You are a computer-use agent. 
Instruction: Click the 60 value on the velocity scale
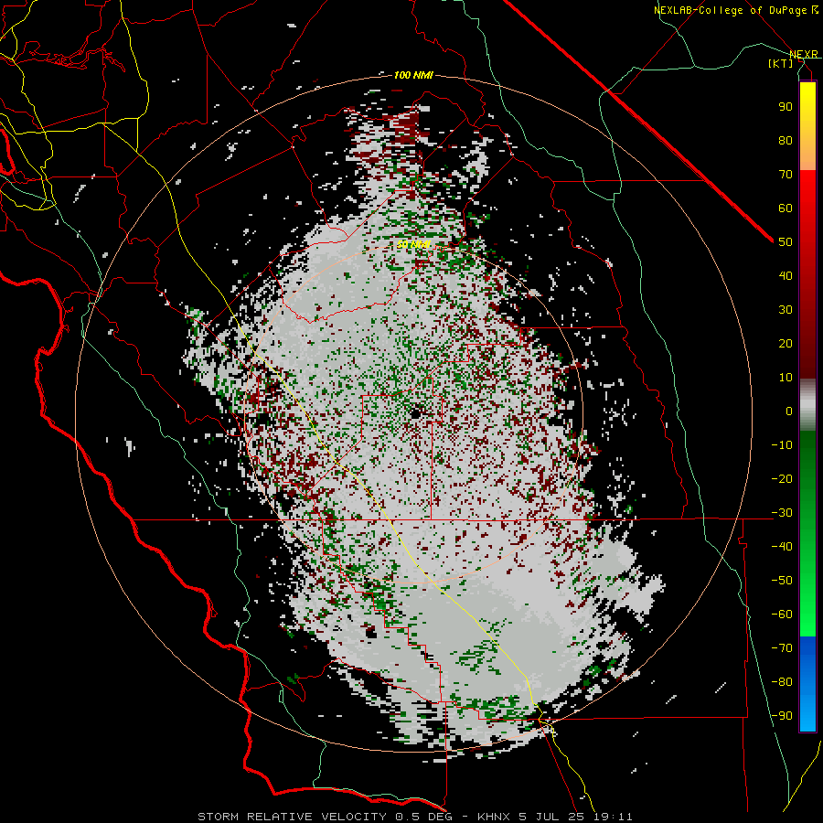point(786,208)
